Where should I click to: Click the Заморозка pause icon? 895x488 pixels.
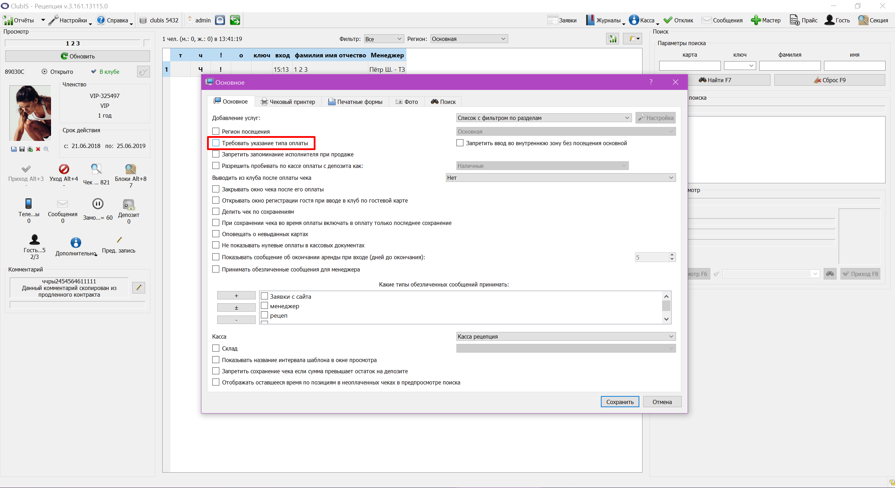pos(98,204)
